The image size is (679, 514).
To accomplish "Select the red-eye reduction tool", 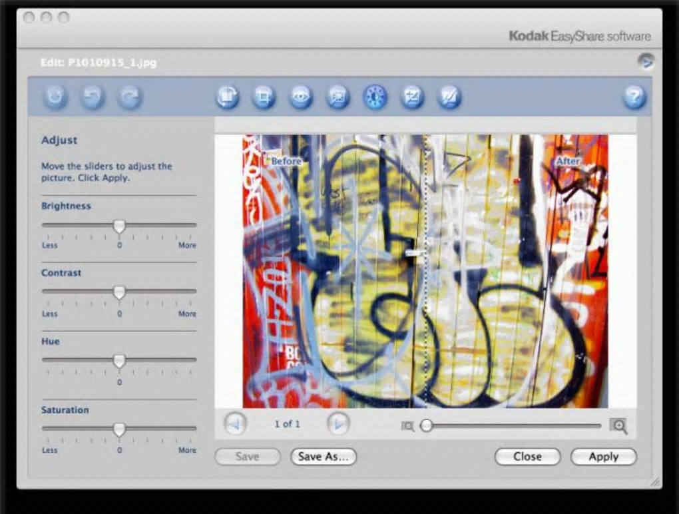I will point(301,96).
